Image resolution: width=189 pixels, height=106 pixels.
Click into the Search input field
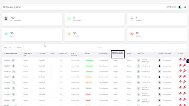[x=141, y=48]
